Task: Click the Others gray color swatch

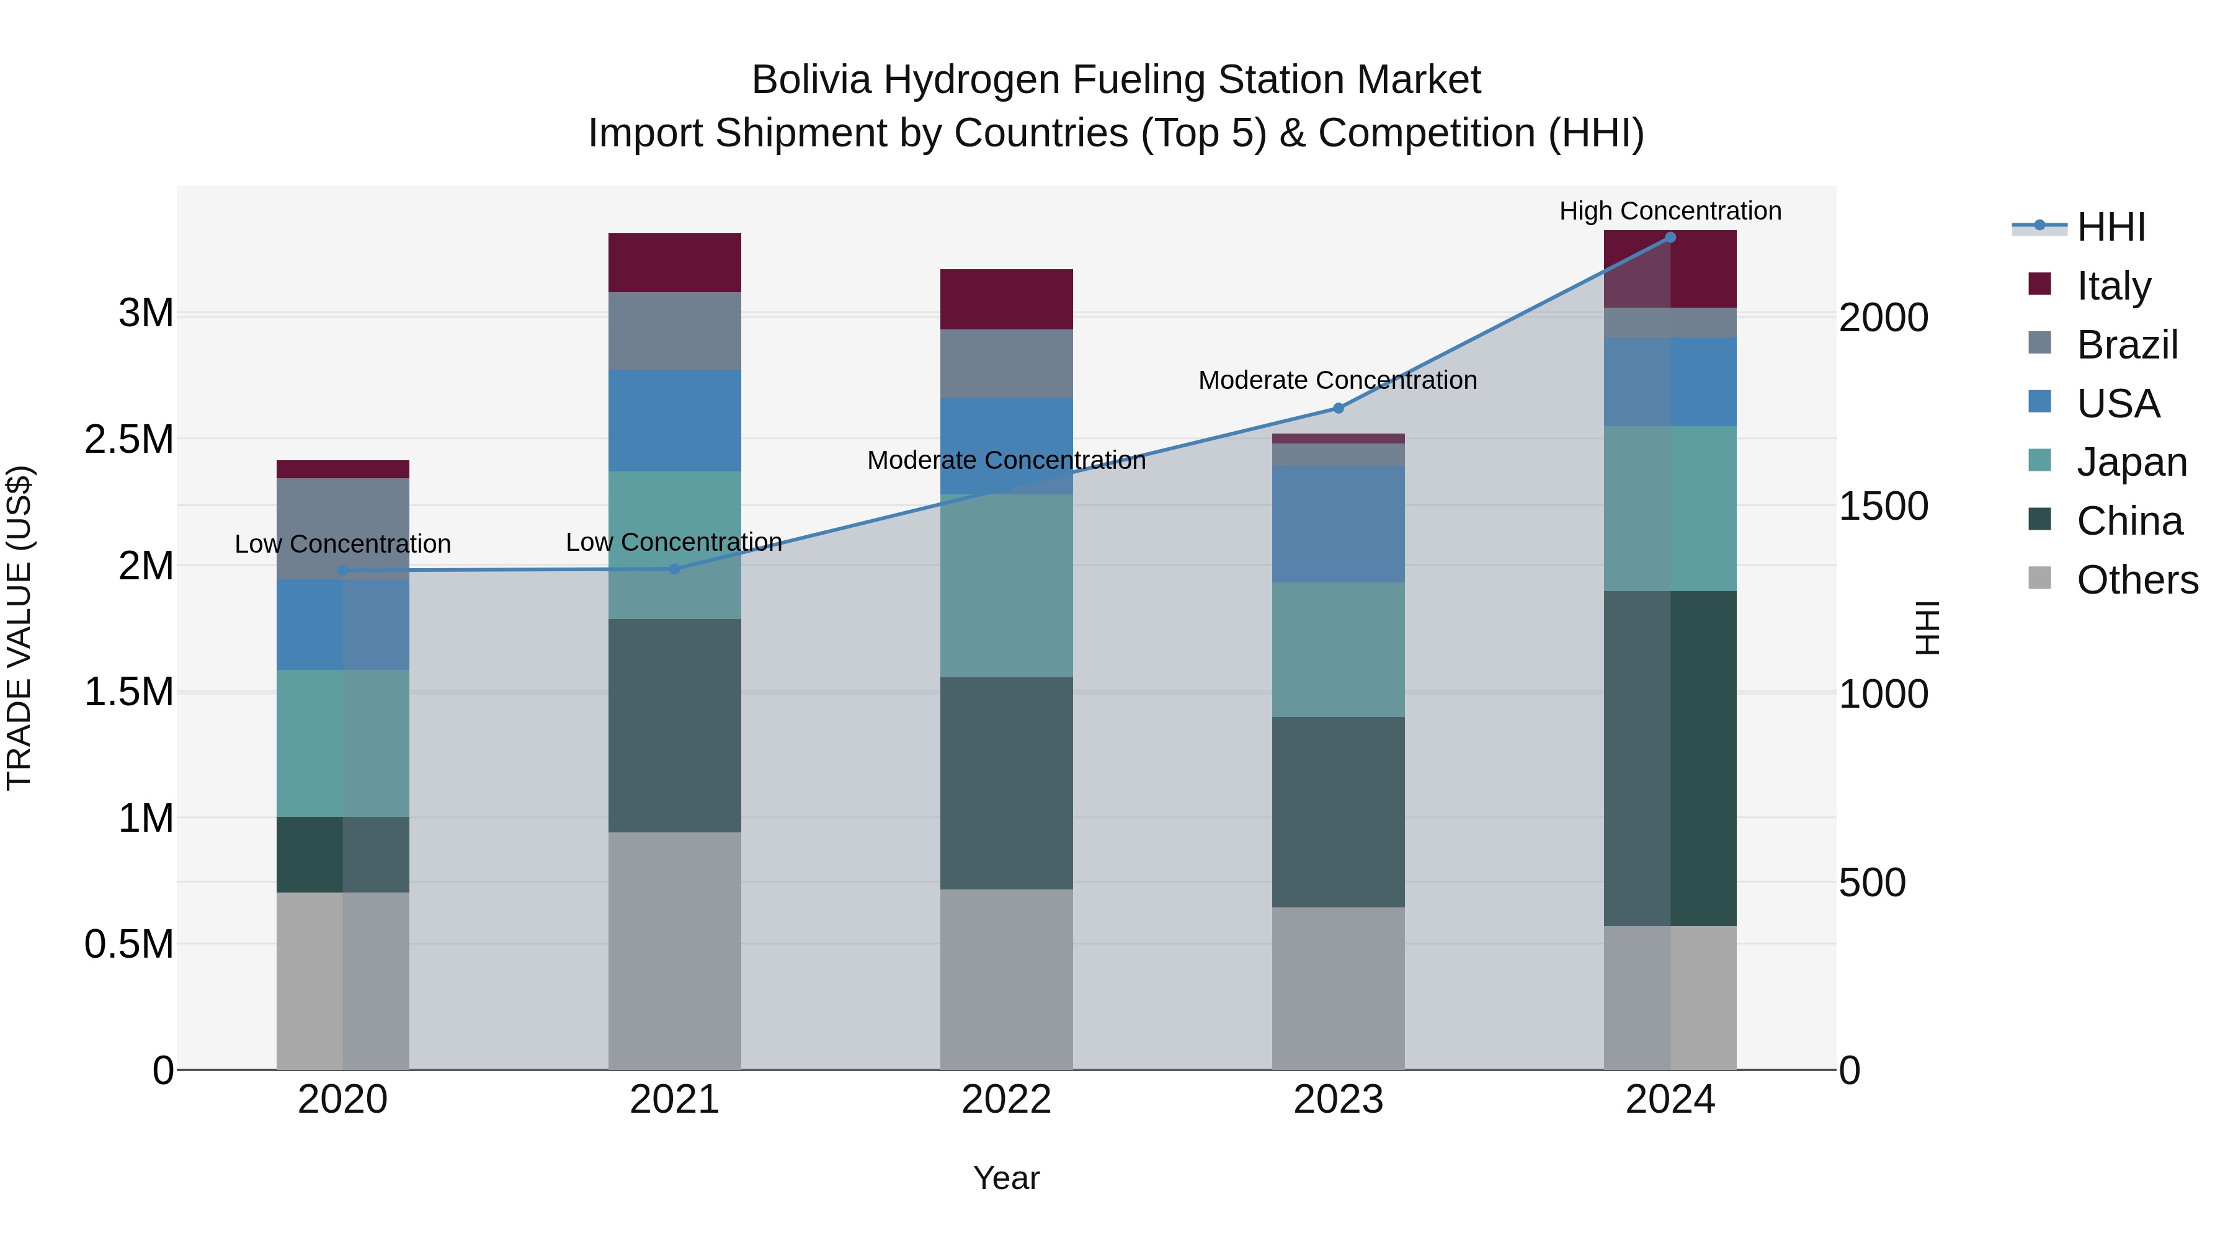Action: coord(2039,578)
